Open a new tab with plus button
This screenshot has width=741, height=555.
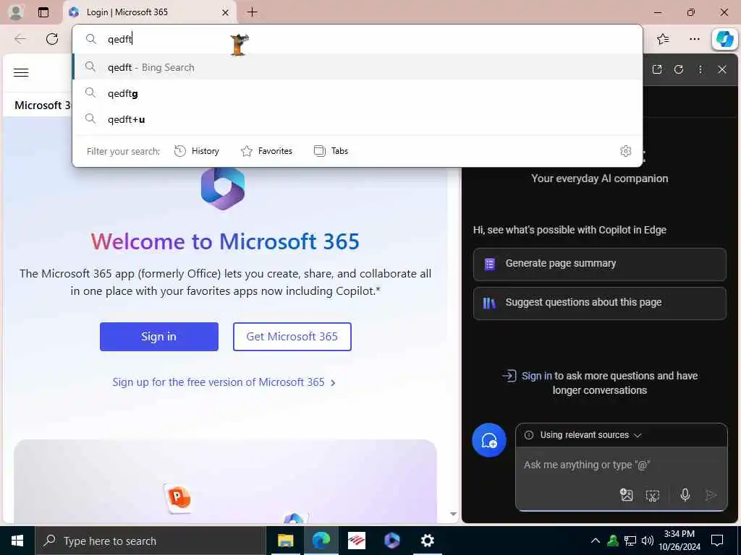click(x=253, y=12)
